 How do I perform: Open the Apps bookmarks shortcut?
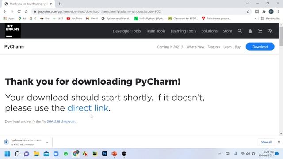[x=9, y=19]
